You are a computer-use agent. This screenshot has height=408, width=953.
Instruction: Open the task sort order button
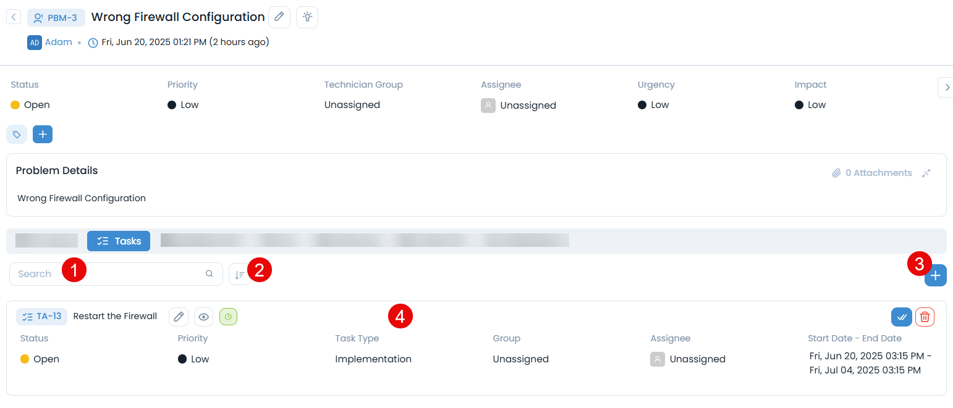(239, 274)
